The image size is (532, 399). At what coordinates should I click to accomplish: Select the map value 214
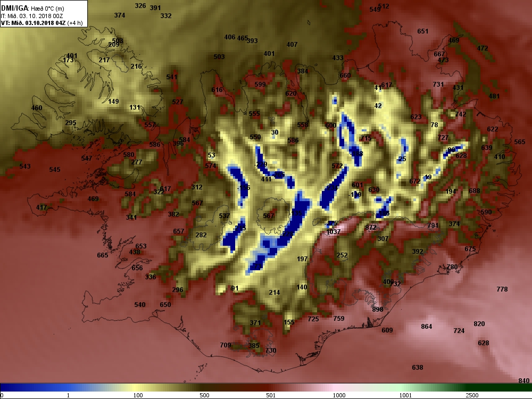275,292
